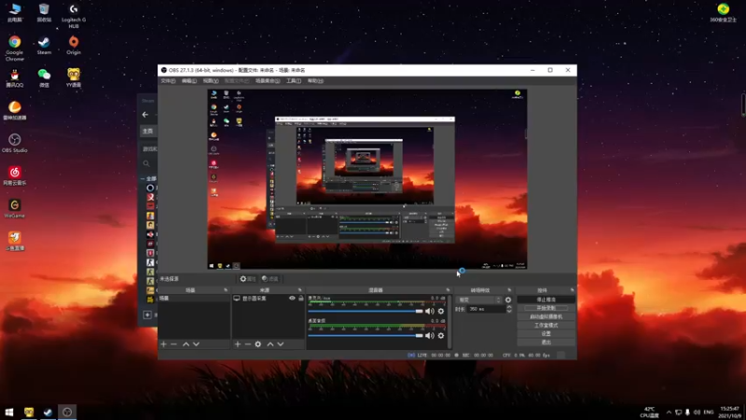The height and width of the screenshot is (420, 746).
Task: Open the desktop audio settings gear
Action: click(x=441, y=335)
